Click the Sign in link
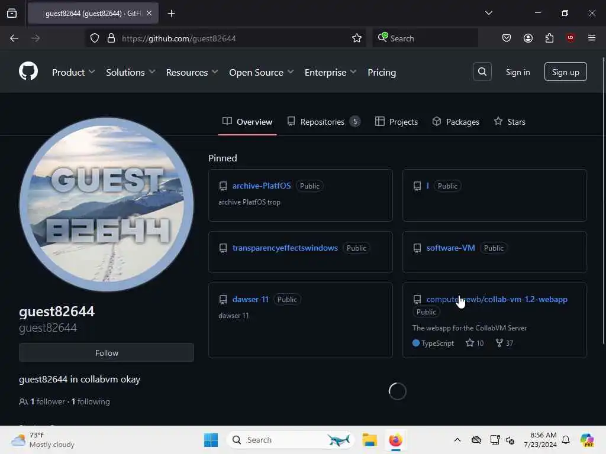 [518, 72]
